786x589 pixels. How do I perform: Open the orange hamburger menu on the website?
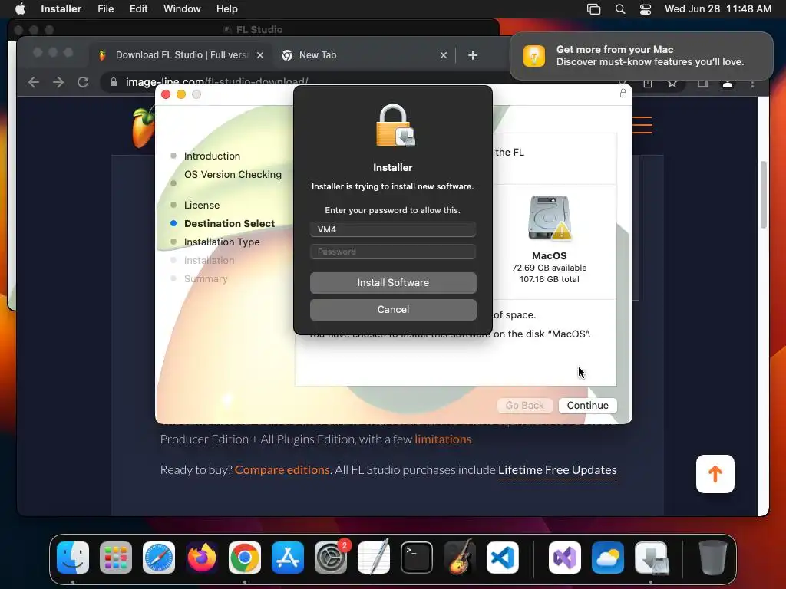coord(642,125)
